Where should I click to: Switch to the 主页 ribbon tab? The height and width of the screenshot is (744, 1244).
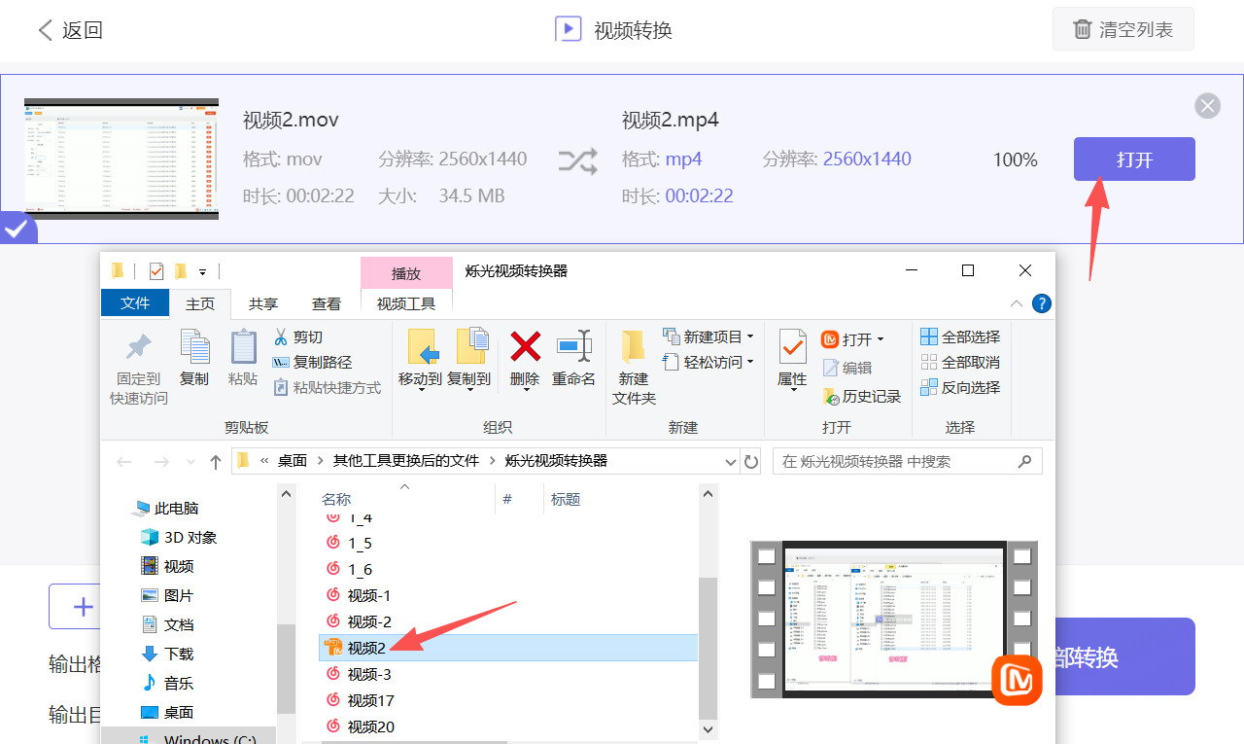200,303
